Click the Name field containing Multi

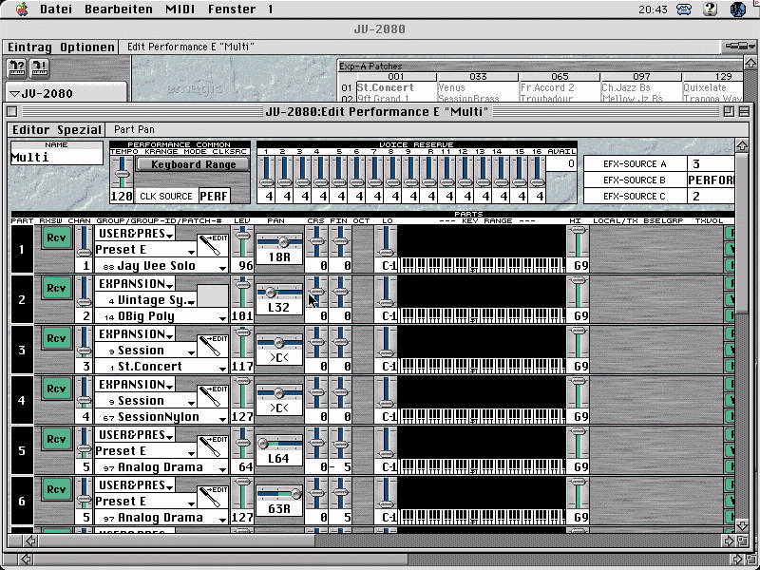pyautogui.click(x=57, y=157)
